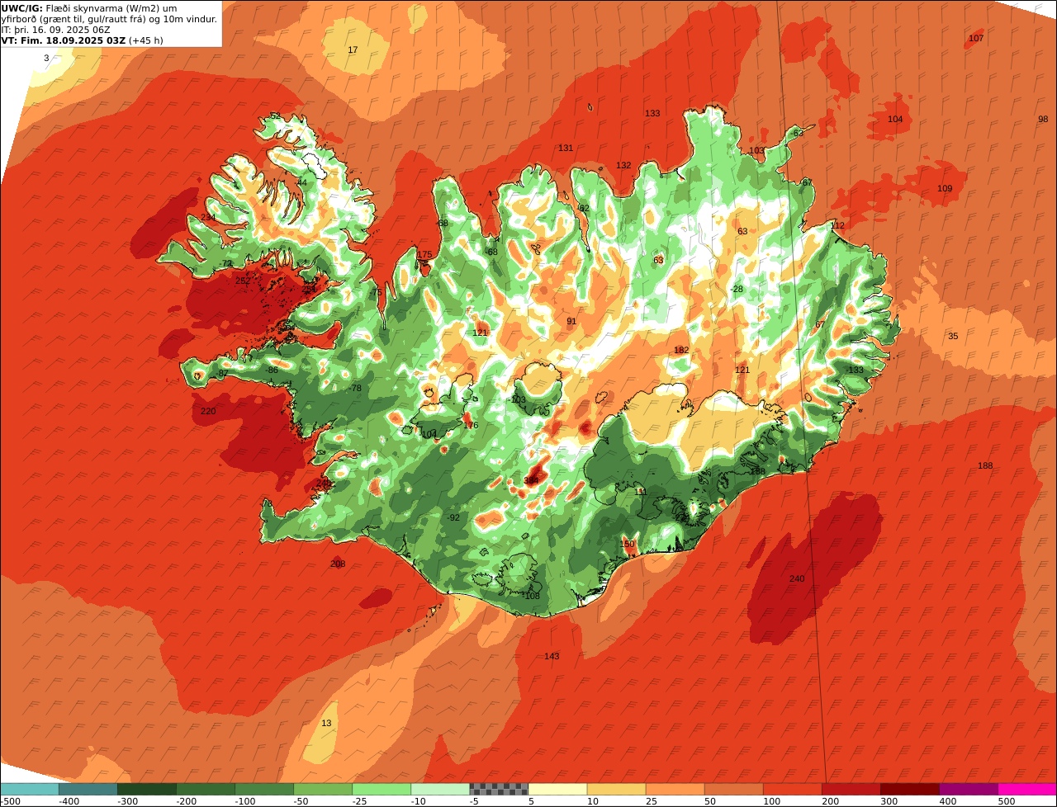Viewport: 1057px width, 807px height.
Task: Click legend swatch between -300 and -200
Action: 146,789
